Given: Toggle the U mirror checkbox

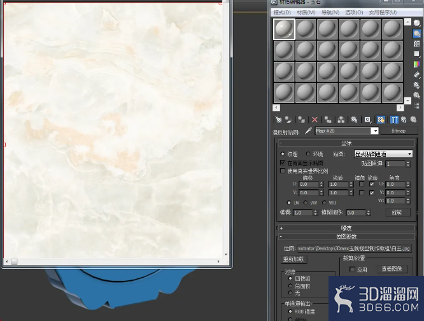Looking at the screenshot, I should [x=361, y=184].
